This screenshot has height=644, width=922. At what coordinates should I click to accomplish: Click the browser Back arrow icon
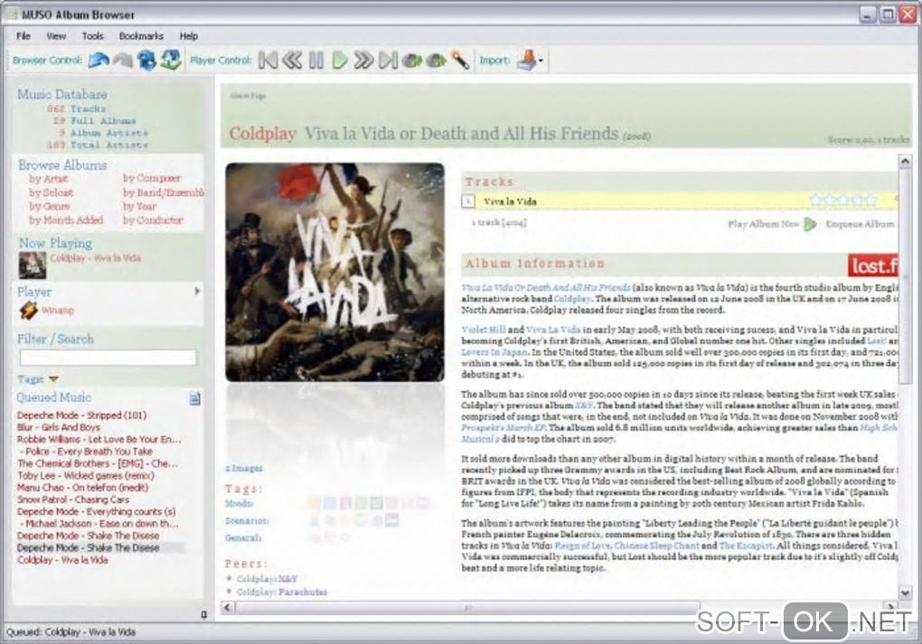point(99,60)
